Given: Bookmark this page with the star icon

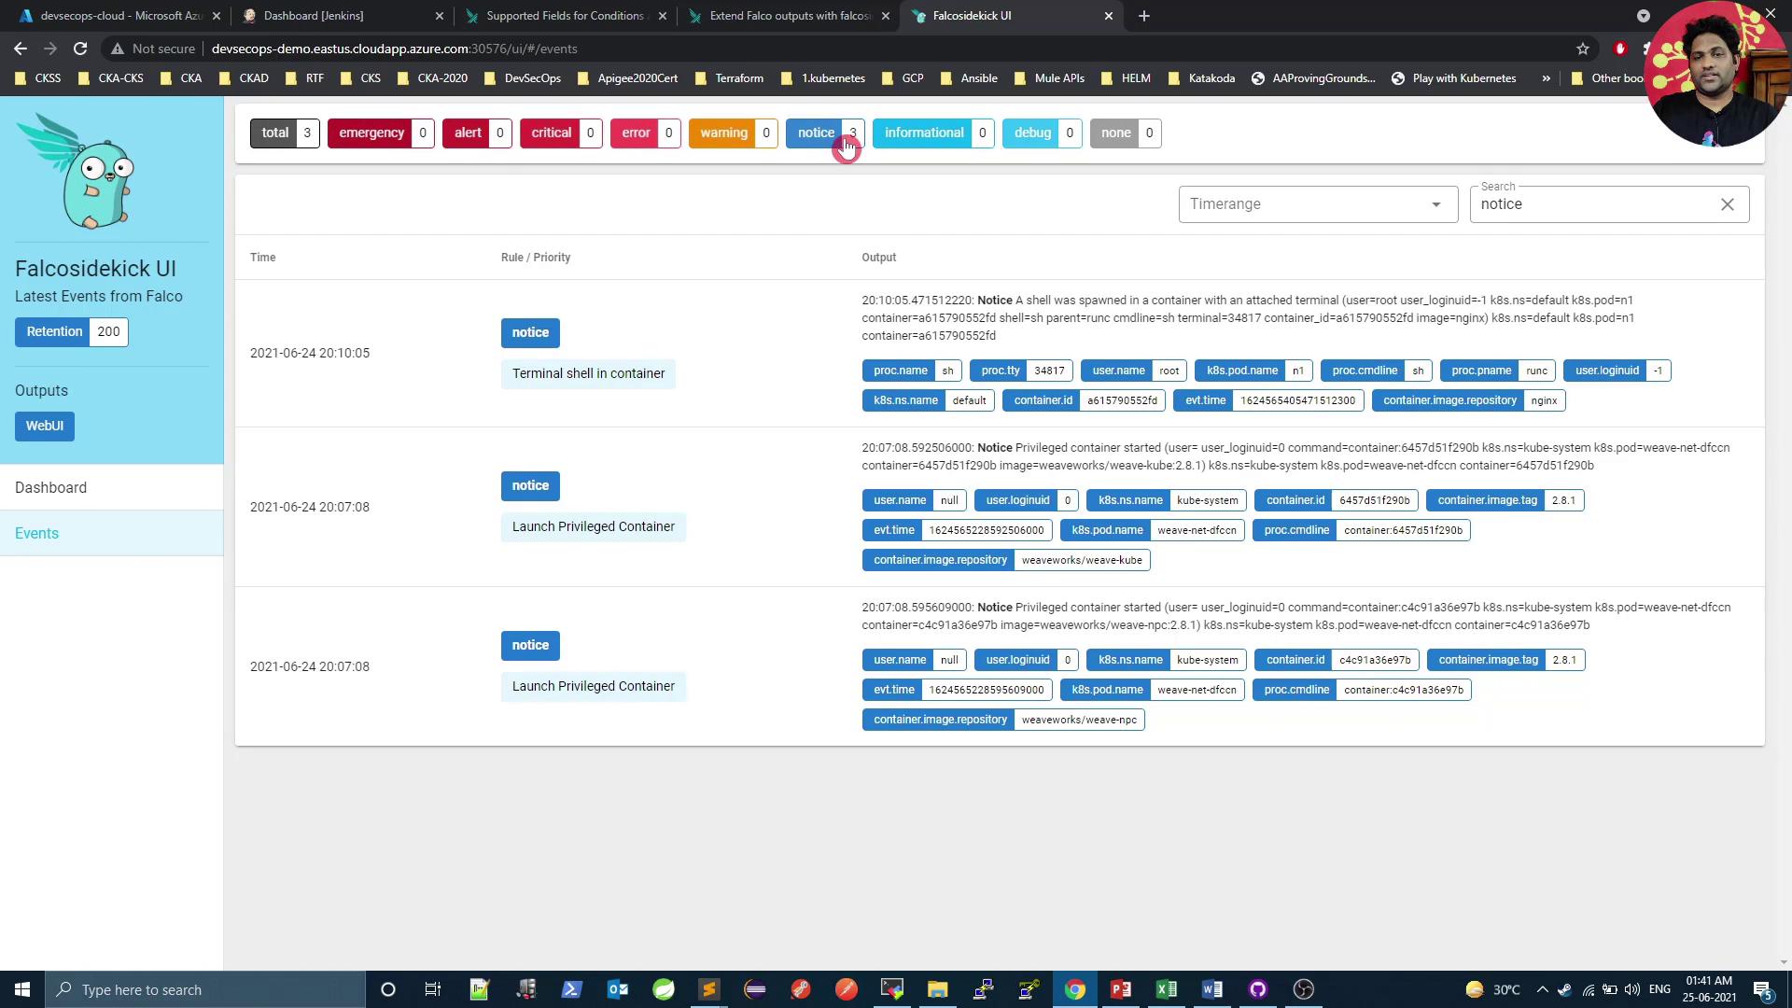Looking at the screenshot, I should (1582, 49).
